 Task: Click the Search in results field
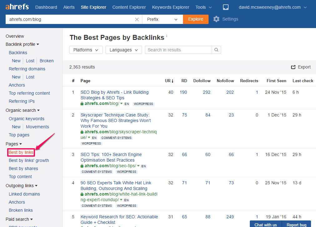click(x=178, y=50)
